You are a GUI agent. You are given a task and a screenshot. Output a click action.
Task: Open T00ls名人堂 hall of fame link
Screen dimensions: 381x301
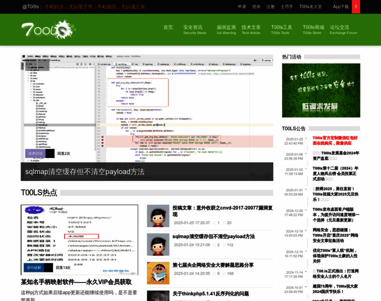[x=310, y=7]
